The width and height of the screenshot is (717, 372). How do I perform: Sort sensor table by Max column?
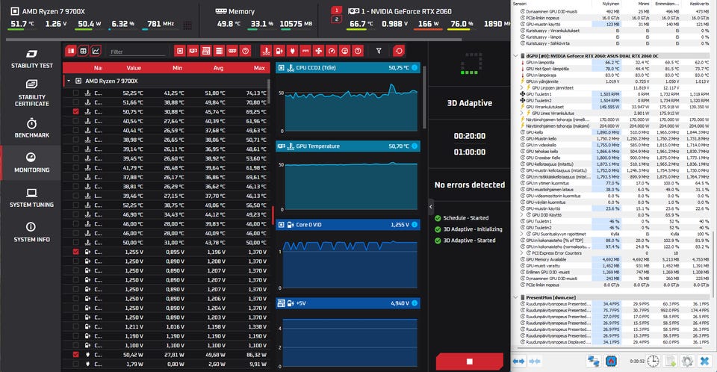259,68
